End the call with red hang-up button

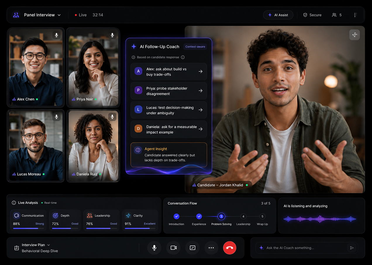[230, 248]
